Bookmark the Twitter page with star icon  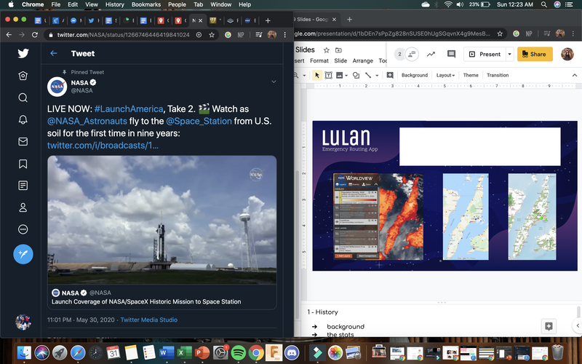pos(212,34)
